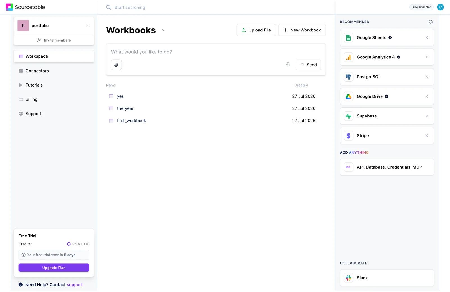Viewport: 450px width, 292px height.
Task: Click the Stripe S icon
Action: 348,136
